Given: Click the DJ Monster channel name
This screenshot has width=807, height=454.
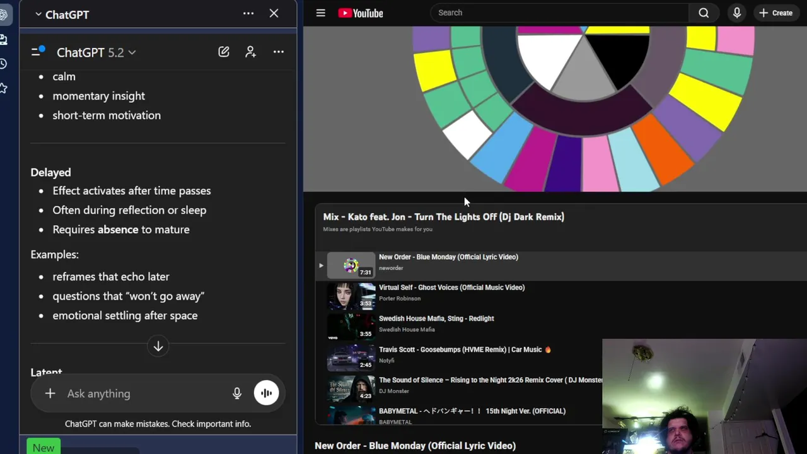Looking at the screenshot, I should pos(394,392).
